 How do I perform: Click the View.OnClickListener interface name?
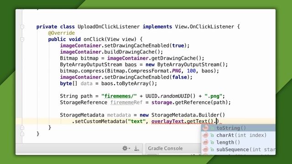[204, 27]
